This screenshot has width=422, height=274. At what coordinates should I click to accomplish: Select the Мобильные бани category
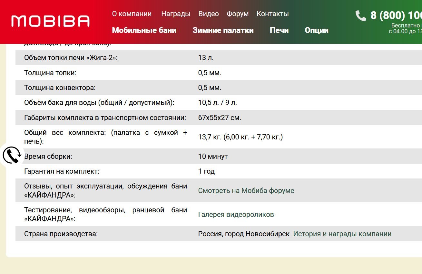pos(144,30)
